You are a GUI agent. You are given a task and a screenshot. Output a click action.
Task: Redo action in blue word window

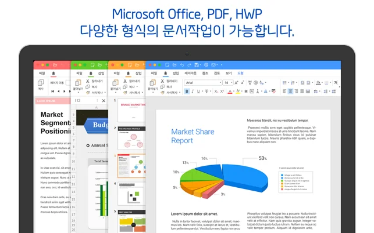(x=189, y=65)
